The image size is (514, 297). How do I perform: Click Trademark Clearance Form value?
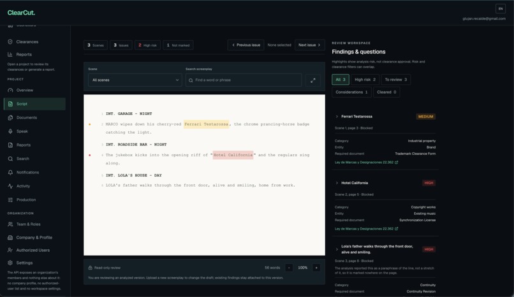(415, 154)
